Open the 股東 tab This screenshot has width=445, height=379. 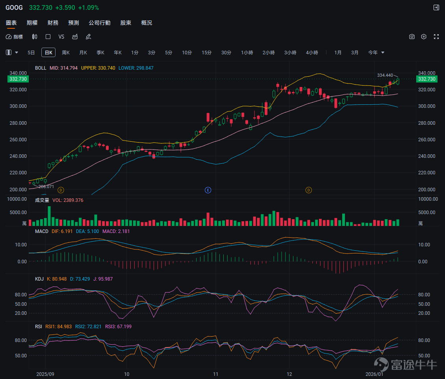(x=126, y=23)
